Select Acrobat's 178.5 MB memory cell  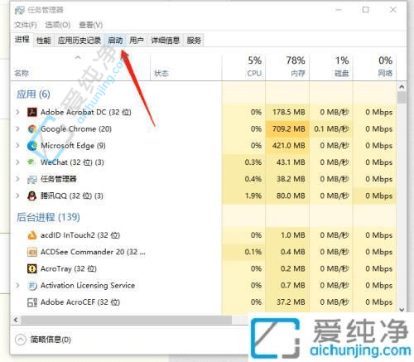coord(287,112)
